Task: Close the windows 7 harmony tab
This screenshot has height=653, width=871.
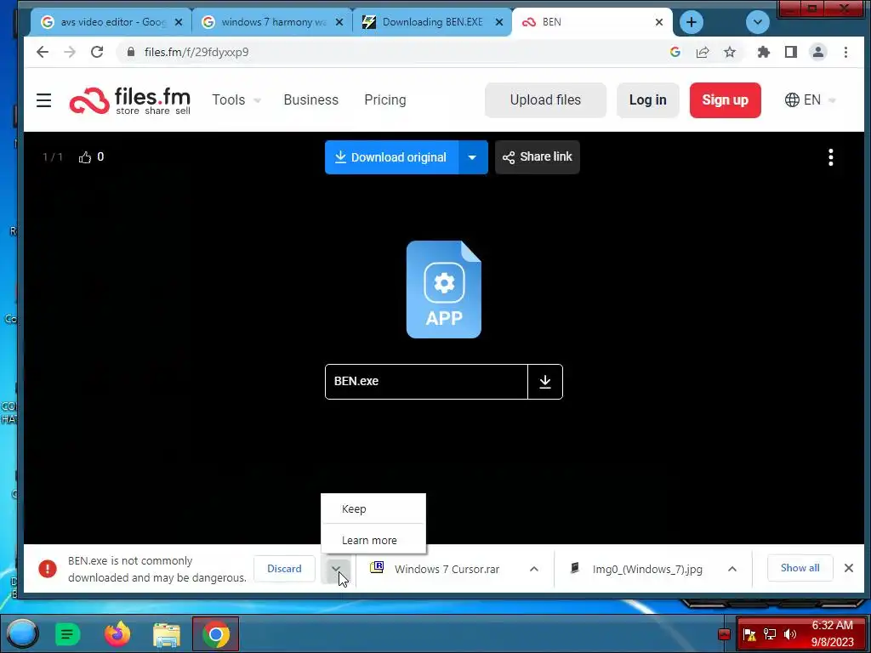Action: coord(339,22)
